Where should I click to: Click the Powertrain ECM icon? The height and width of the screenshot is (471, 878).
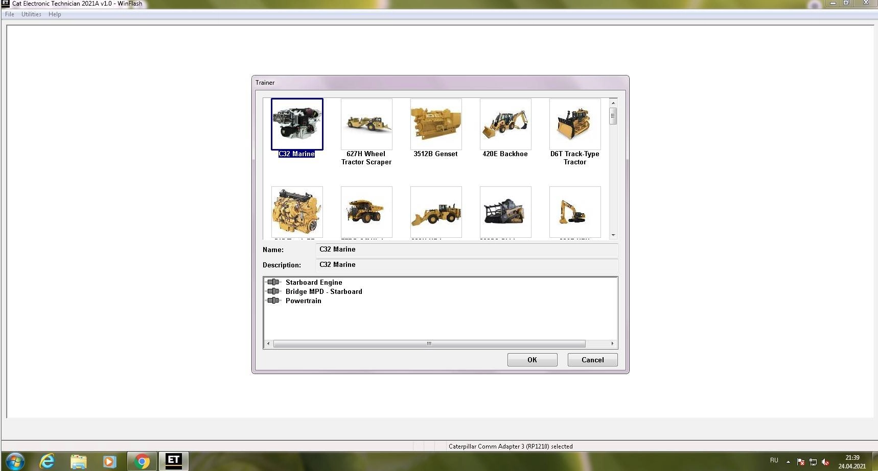(274, 301)
